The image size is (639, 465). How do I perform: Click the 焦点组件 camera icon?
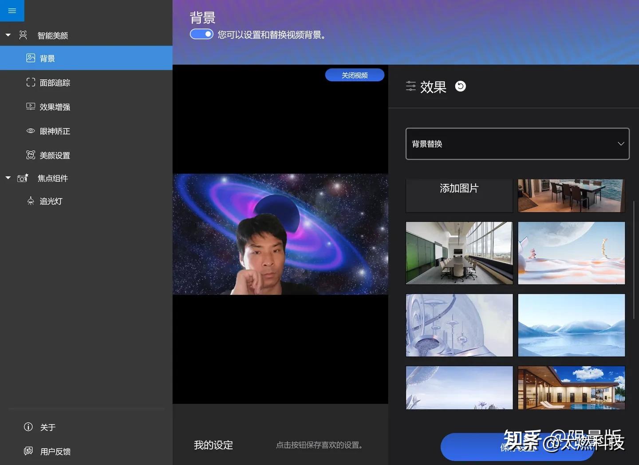point(22,178)
